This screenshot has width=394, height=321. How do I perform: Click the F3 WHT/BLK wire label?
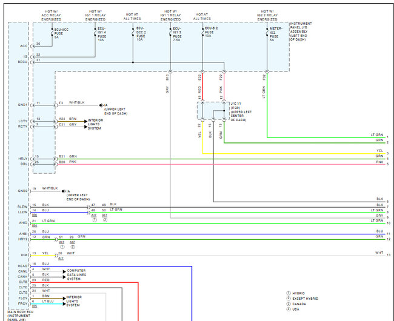click(x=72, y=102)
